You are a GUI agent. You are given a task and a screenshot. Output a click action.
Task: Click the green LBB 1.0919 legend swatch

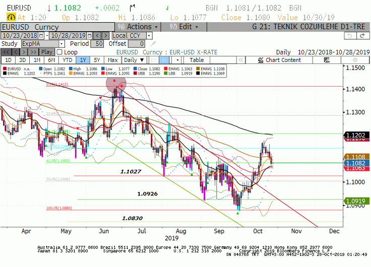[x=166, y=74]
